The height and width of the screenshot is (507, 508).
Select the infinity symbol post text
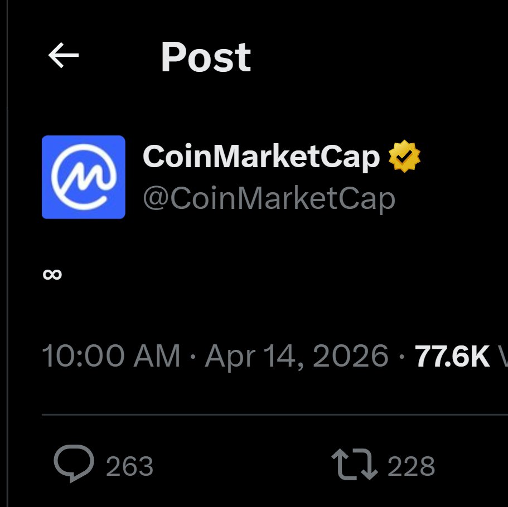point(52,274)
